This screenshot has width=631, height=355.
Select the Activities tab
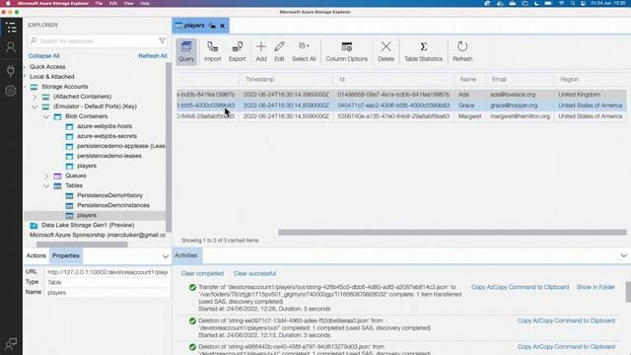point(186,255)
